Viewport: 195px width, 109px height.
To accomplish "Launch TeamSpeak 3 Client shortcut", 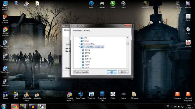I will click(5, 45).
